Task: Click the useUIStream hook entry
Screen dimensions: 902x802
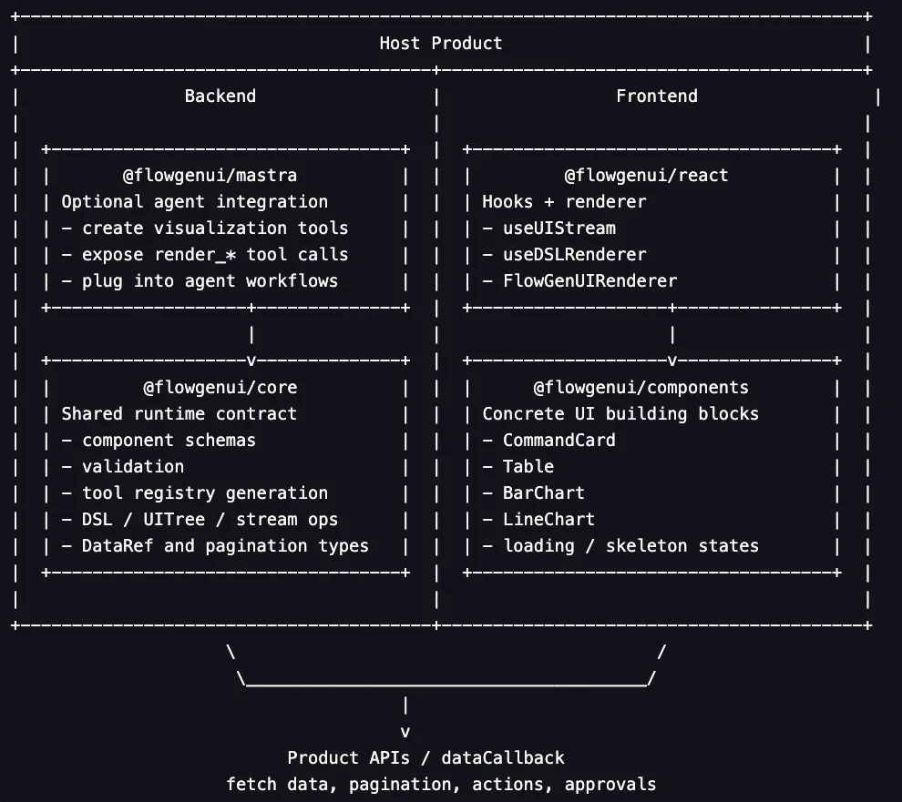Action: [x=559, y=228]
